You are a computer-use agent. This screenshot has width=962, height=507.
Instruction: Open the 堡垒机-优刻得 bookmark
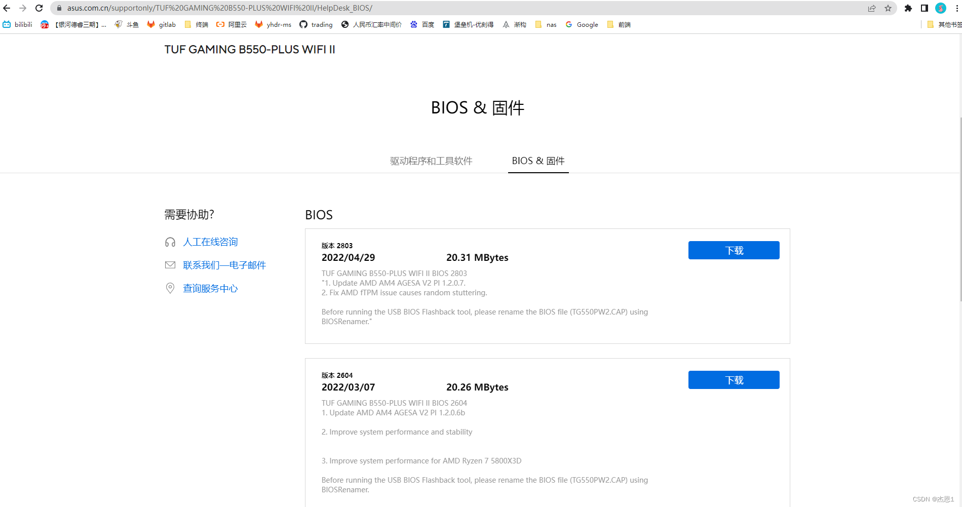(x=468, y=24)
